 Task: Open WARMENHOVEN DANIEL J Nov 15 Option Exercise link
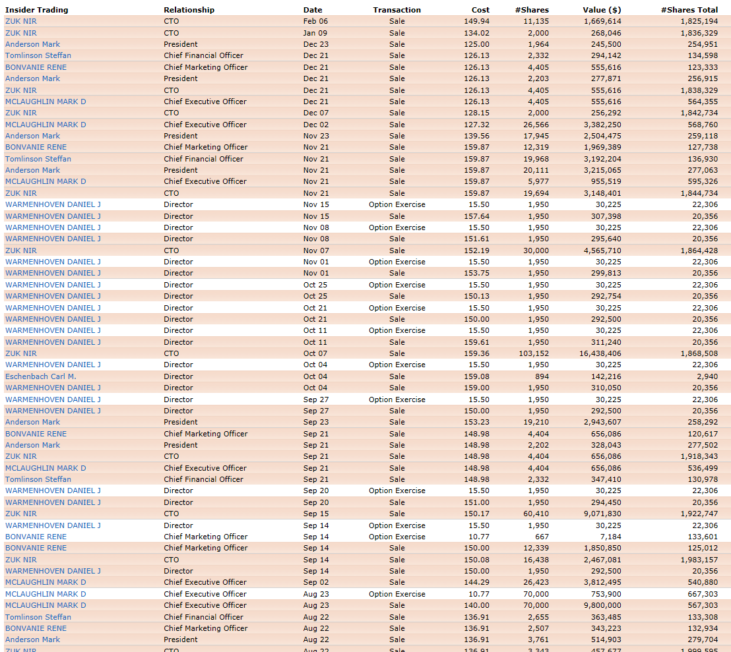(53, 204)
